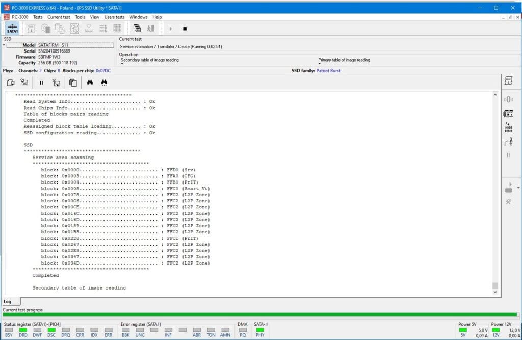Open the Tests menu
The width and height of the screenshot is (522, 340).
[38, 17]
